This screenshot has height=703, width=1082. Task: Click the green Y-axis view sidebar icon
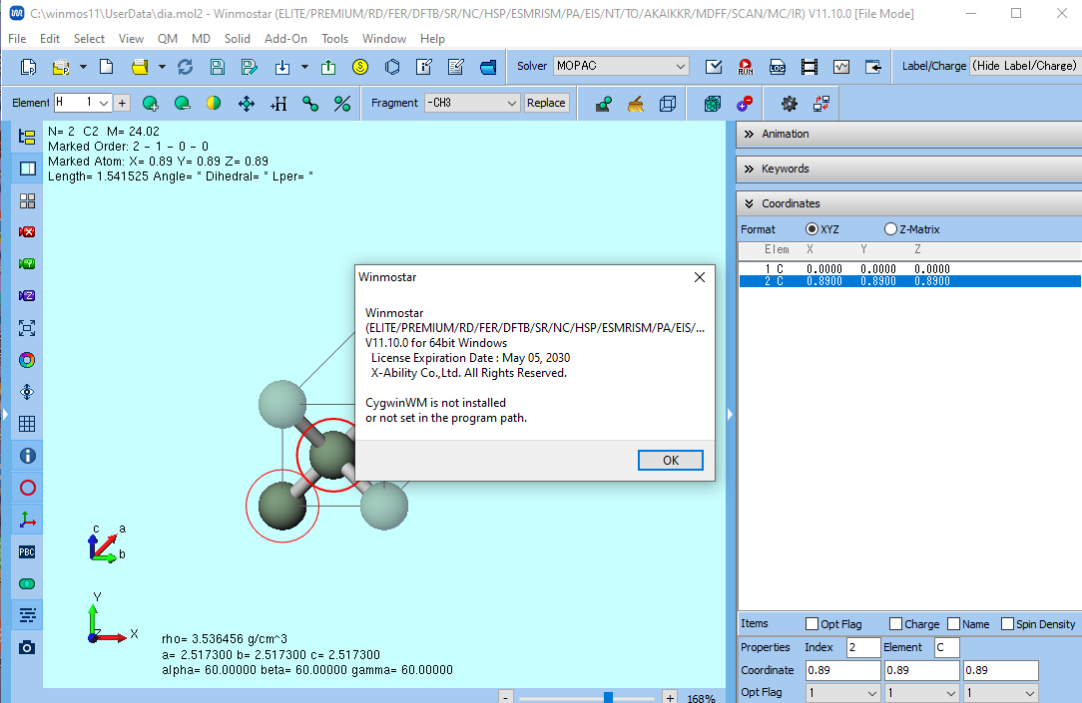coord(27,264)
